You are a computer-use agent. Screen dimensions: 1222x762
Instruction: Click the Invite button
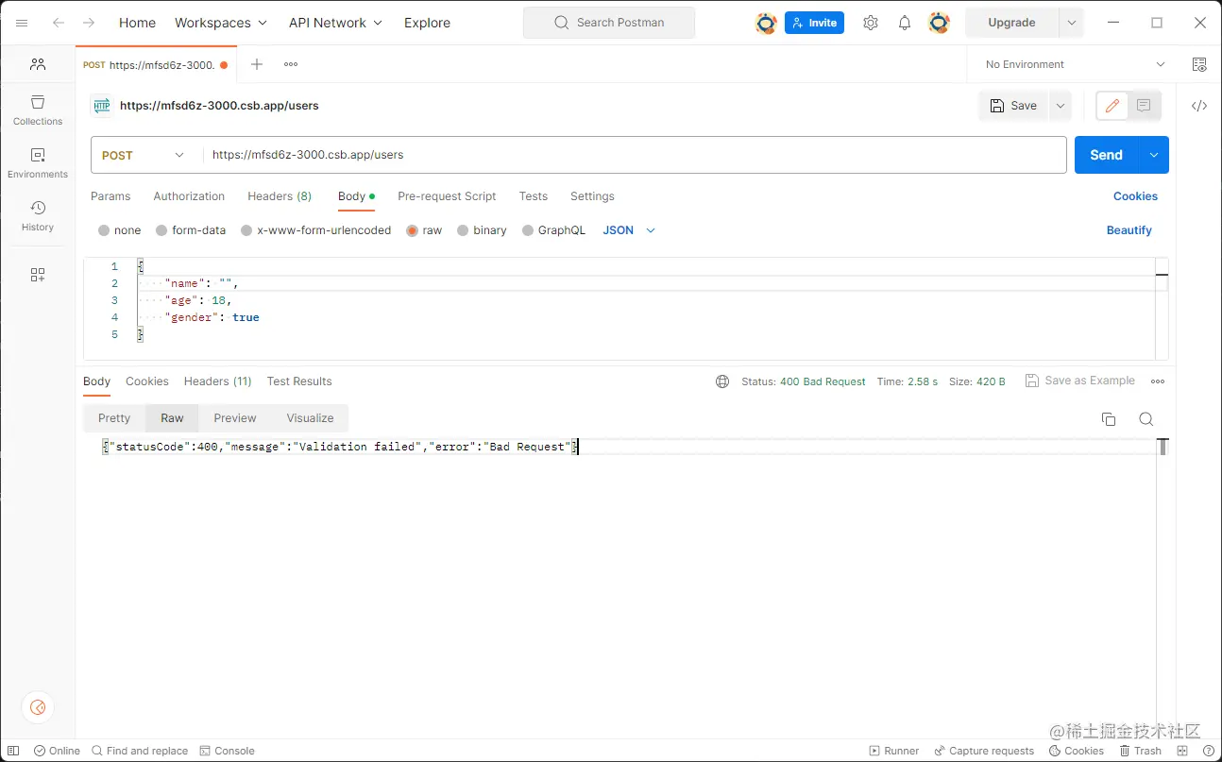(814, 23)
